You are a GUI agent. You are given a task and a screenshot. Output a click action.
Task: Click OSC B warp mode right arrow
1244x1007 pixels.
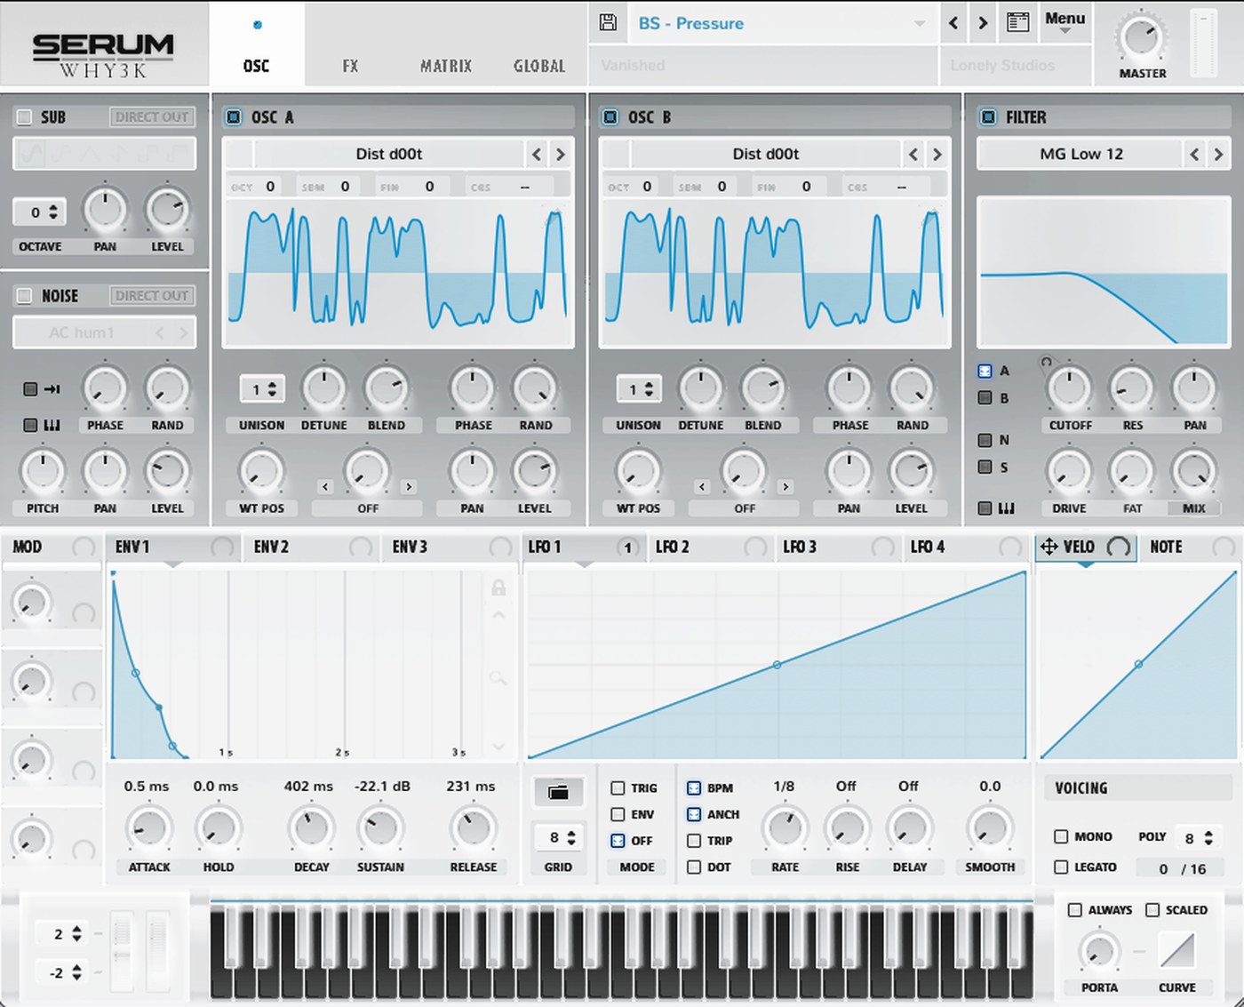click(x=785, y=487)
